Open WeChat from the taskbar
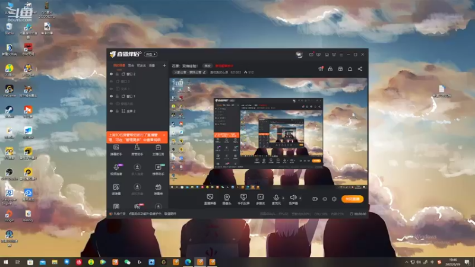Image resolution: width=475 pixels, height=267 pixels. 127,262
